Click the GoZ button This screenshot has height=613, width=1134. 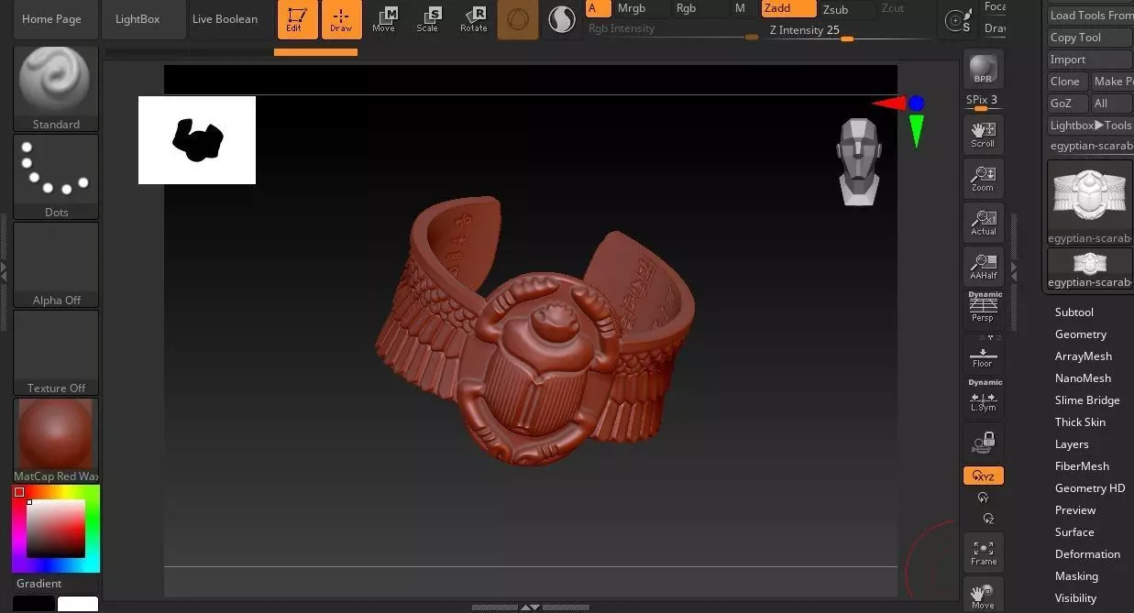pyautogui.click(x=1067, y=104)
